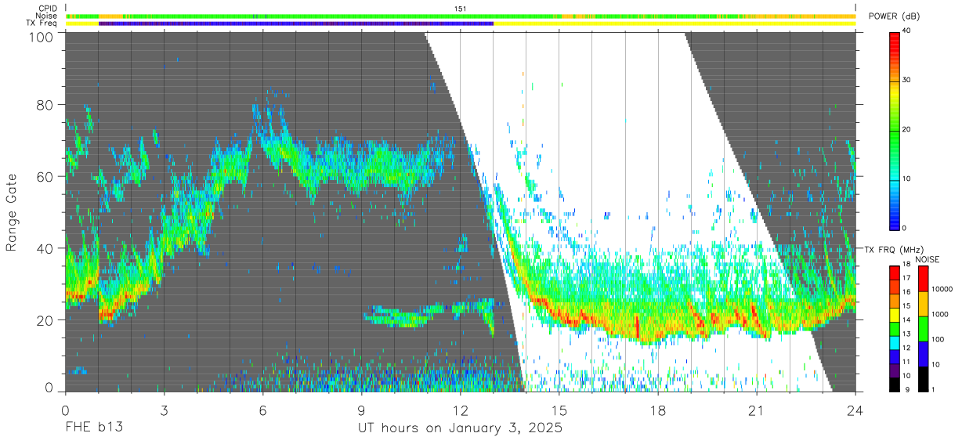Click the x-axis tick label '9'
The width and height of the screenshot is (962, 444).
(x=361, y=410)
